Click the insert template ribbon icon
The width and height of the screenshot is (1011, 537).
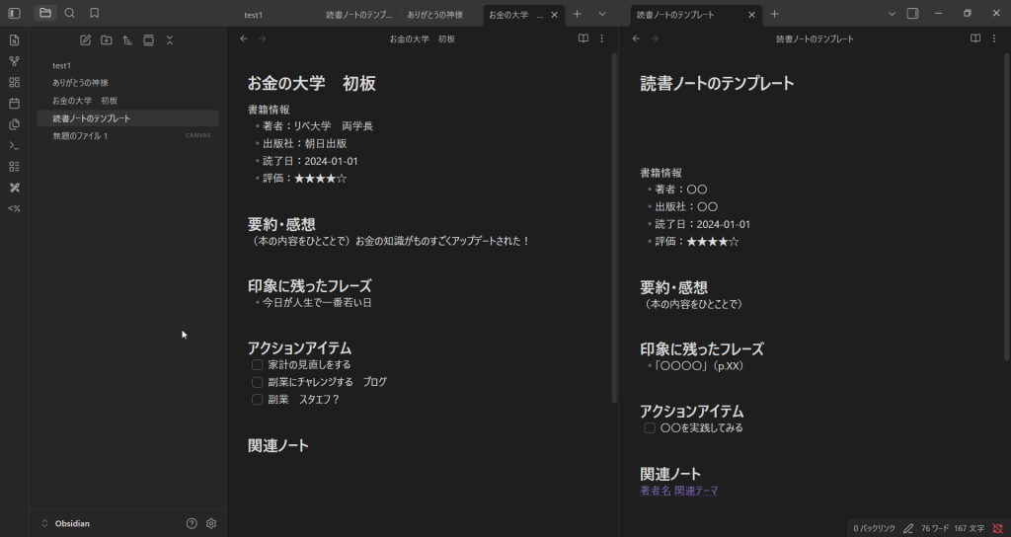coord(14,124)
